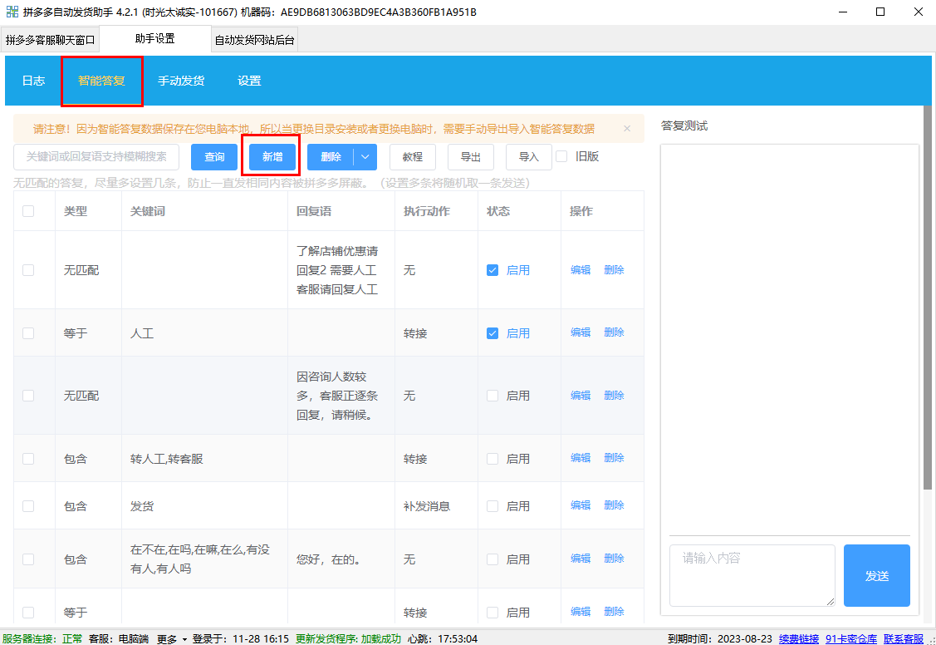Toggle the select-all checkbox in table header

[28, 211]
